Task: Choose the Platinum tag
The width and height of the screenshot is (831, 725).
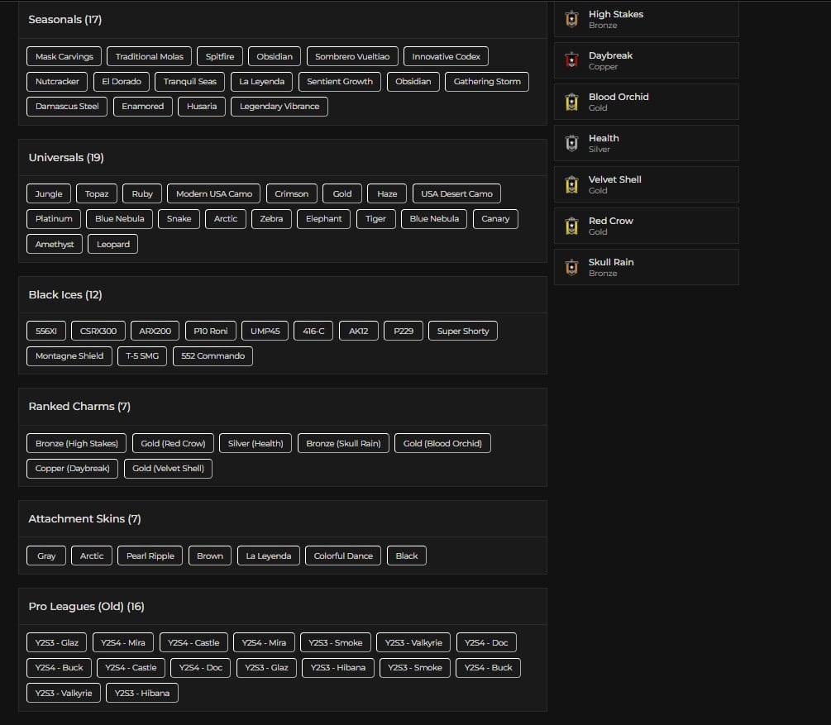Action: [x=54, y=218]
